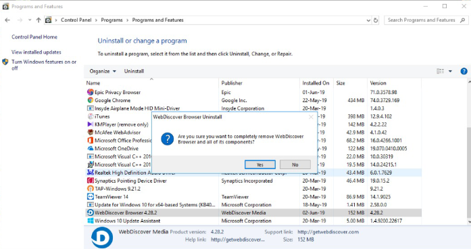The height and width of the screenshot is (249, 471).
Task: Close the WebDiscover Browser Uninstall dialog
Action: [311, 117]
